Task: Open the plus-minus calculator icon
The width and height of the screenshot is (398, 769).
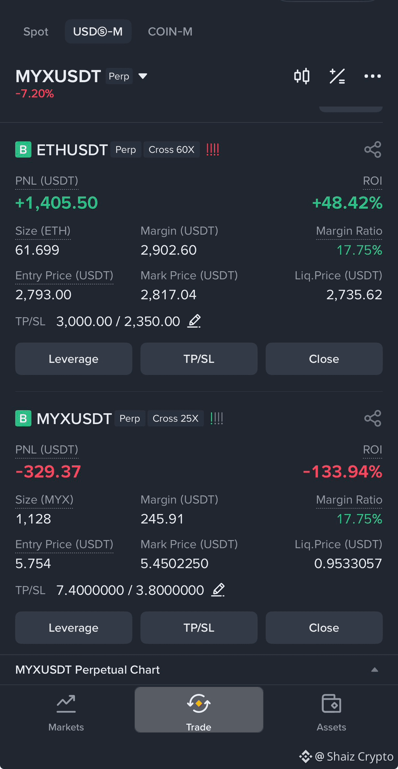Action: click(x=337, y=76)
